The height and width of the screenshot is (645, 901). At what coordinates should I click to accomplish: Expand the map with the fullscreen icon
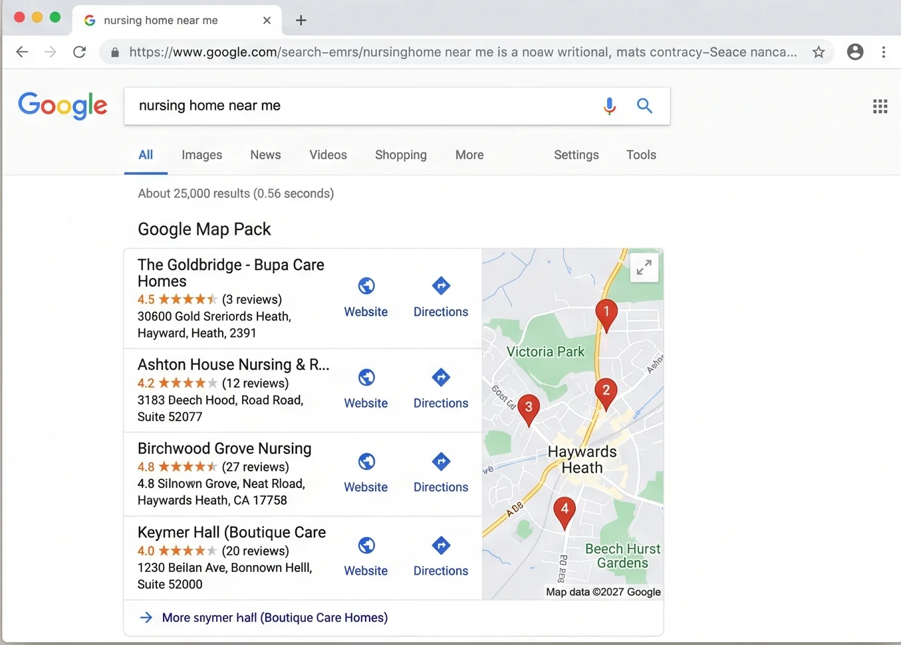644,267
